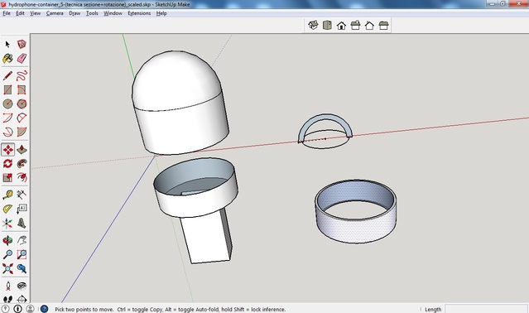Open the Edit menu
This screenshot has height=313, width=529.
pos(20,13)
